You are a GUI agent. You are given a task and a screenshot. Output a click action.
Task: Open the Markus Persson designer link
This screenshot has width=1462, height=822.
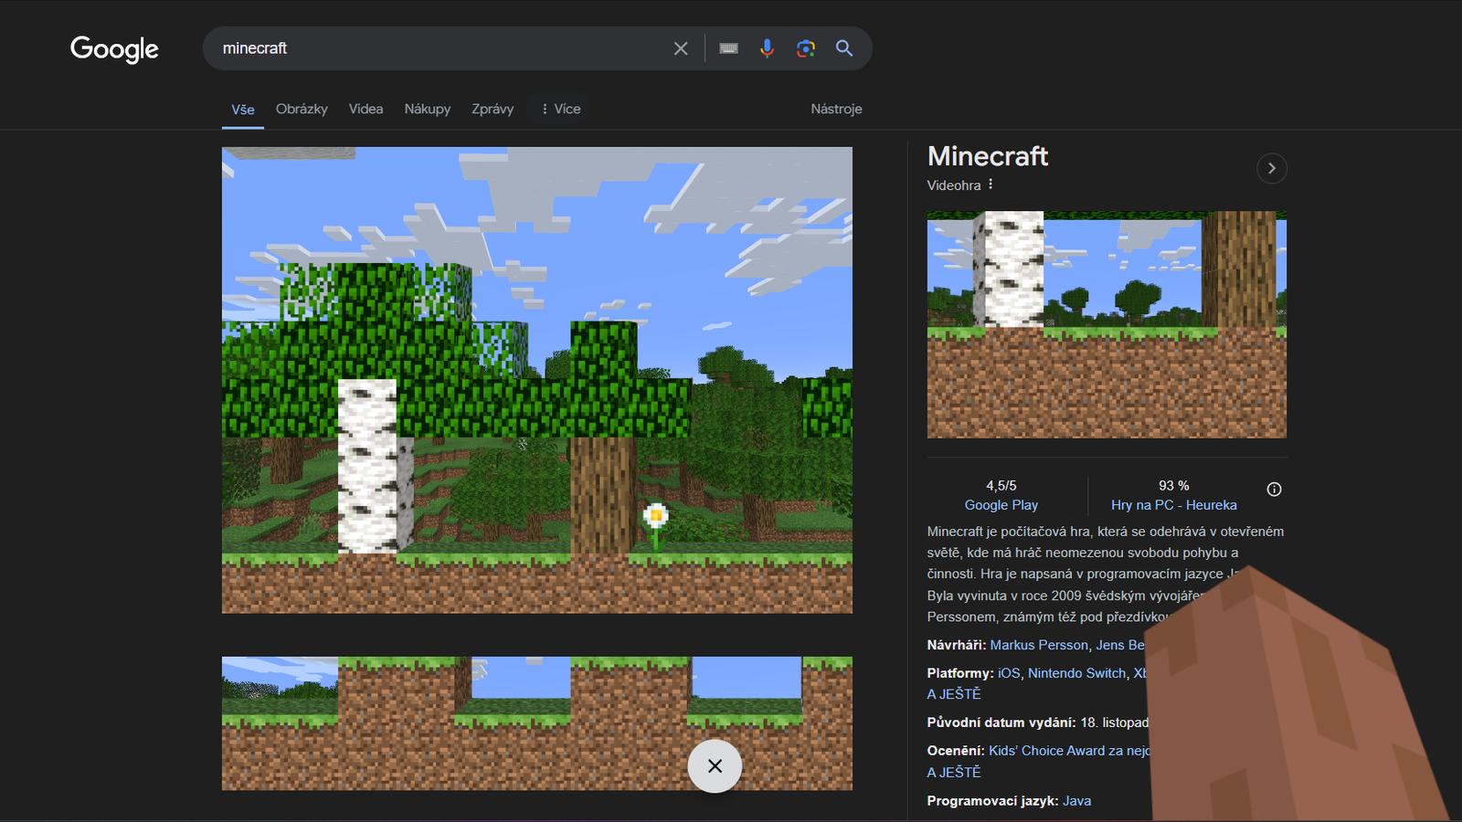(1039, 645)
